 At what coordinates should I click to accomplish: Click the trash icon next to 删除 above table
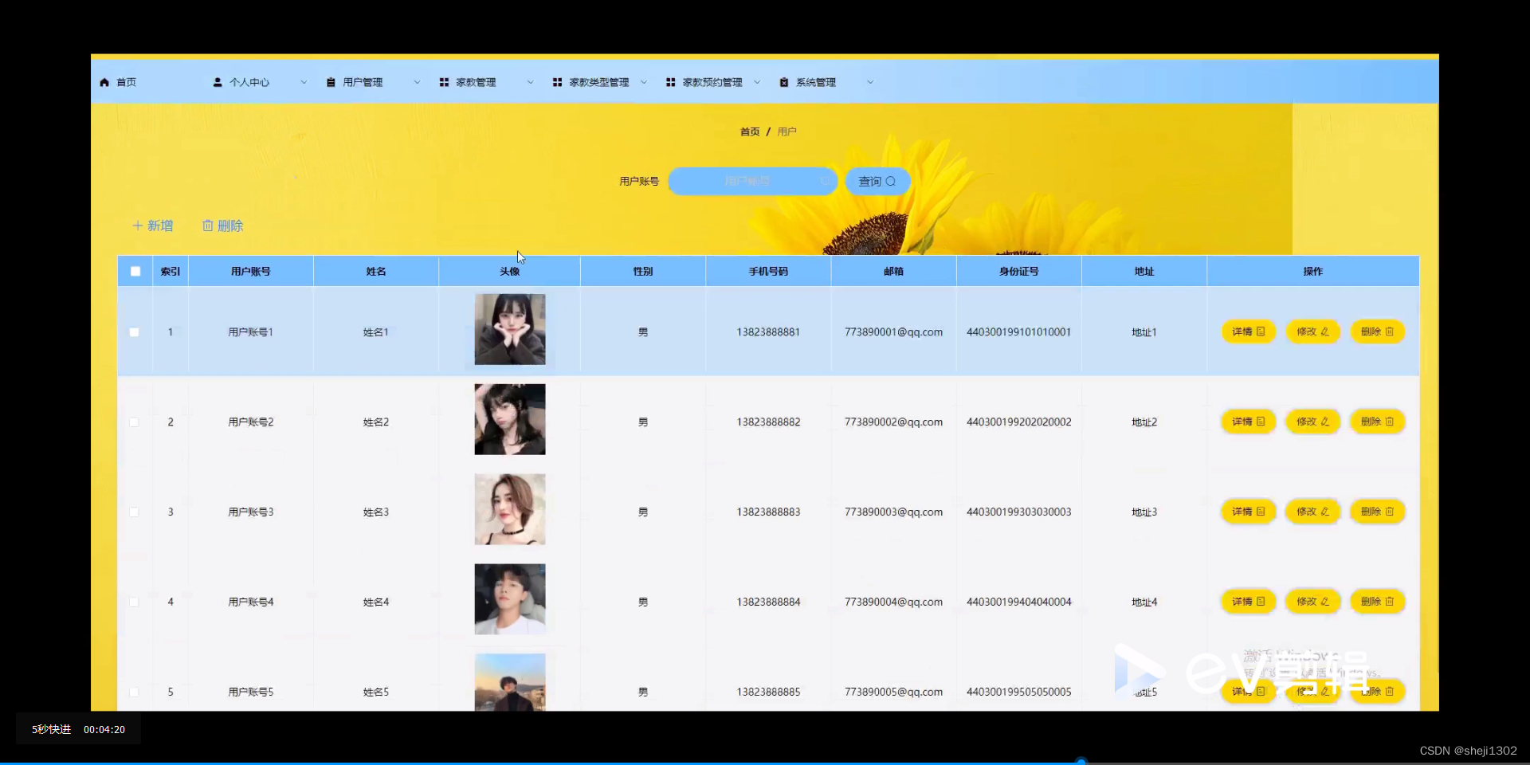(x=207, y=226)
